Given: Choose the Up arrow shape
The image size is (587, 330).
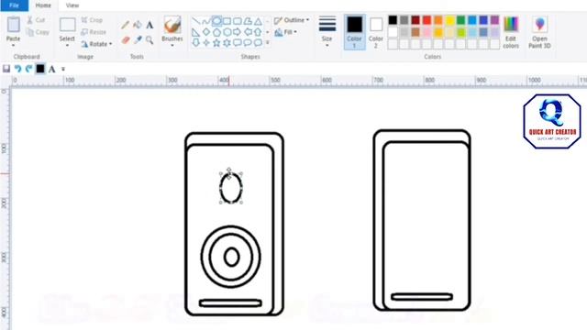Looking at the screenshot, I should 258,32.
